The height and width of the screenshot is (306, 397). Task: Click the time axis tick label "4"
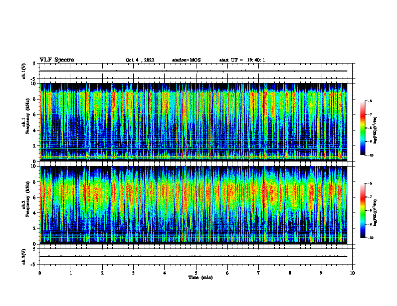165,273
